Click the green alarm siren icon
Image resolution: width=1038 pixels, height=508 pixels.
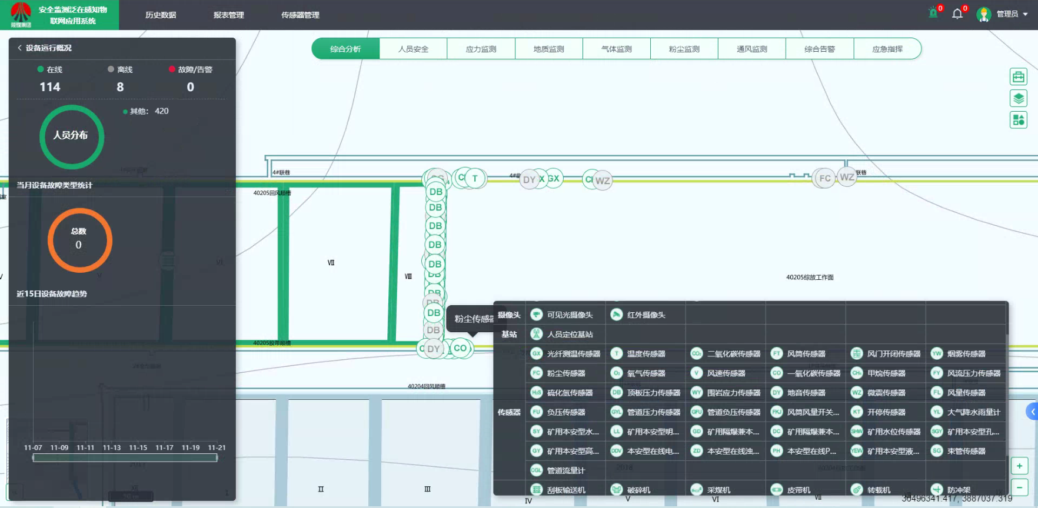(933, 13)
